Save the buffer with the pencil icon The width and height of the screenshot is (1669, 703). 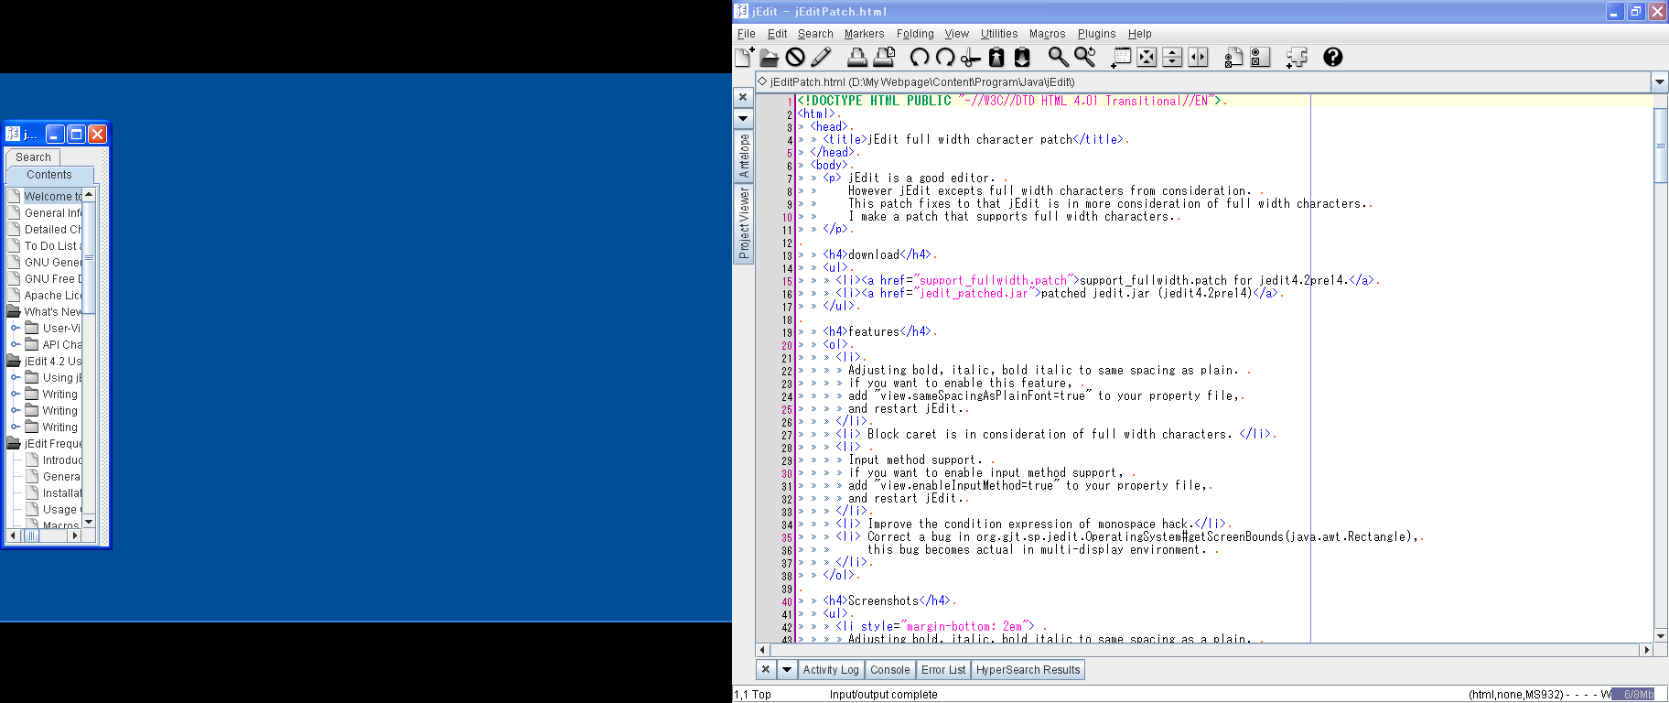(x=821, y=57)
